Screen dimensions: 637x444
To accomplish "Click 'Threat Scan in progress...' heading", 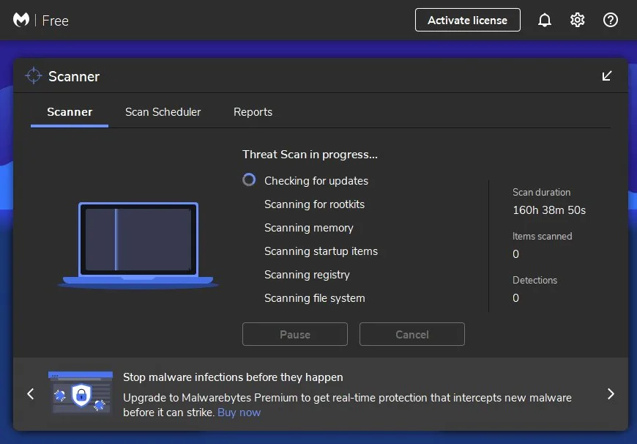I will [310, 155].
